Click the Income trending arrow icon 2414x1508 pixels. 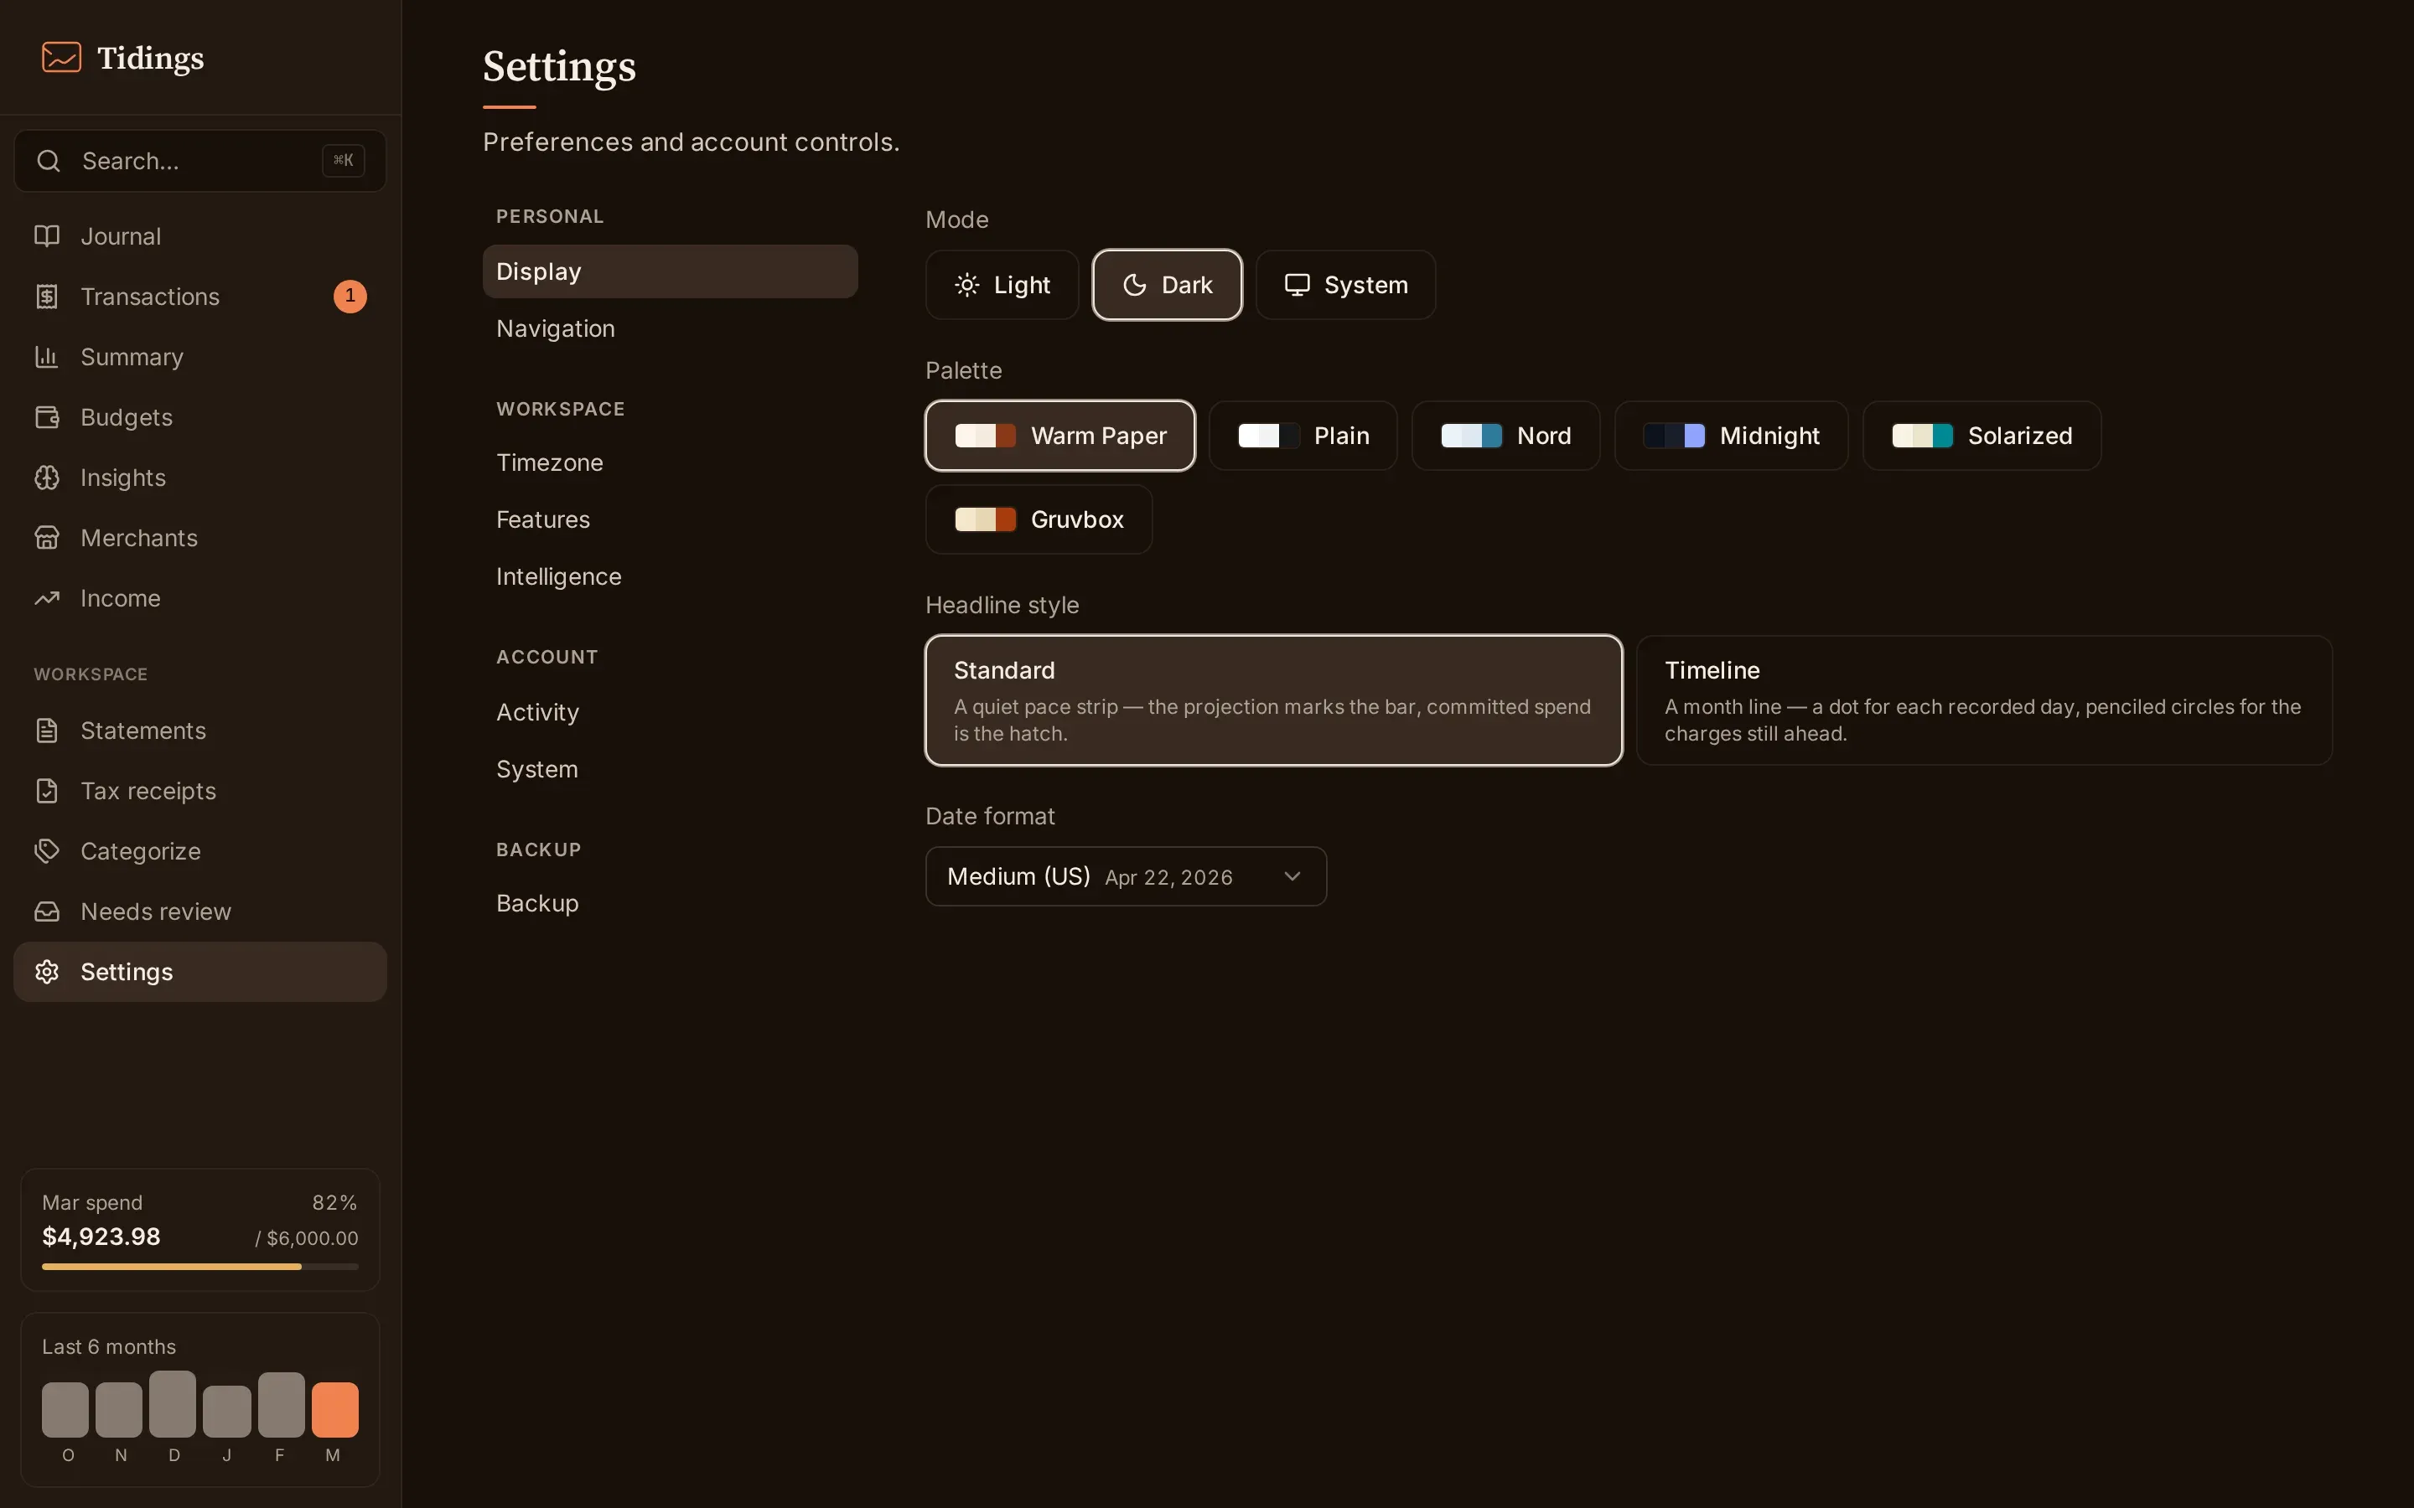pos(47,598)
